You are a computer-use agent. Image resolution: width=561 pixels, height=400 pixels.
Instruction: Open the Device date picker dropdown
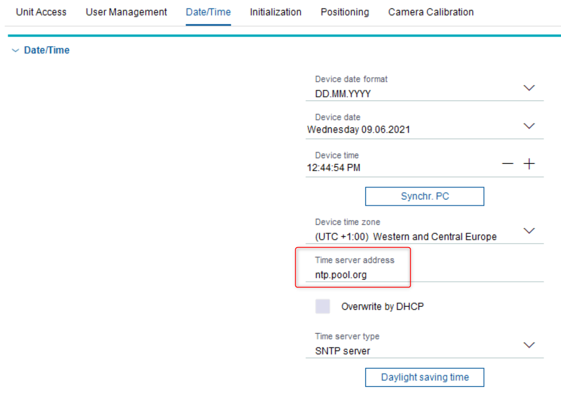tap(529, 126)
